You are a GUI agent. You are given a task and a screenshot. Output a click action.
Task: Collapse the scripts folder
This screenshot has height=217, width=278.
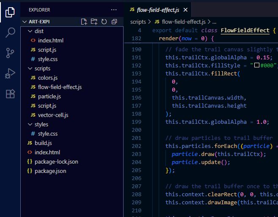pyautogui.click(x=42, y=68)
